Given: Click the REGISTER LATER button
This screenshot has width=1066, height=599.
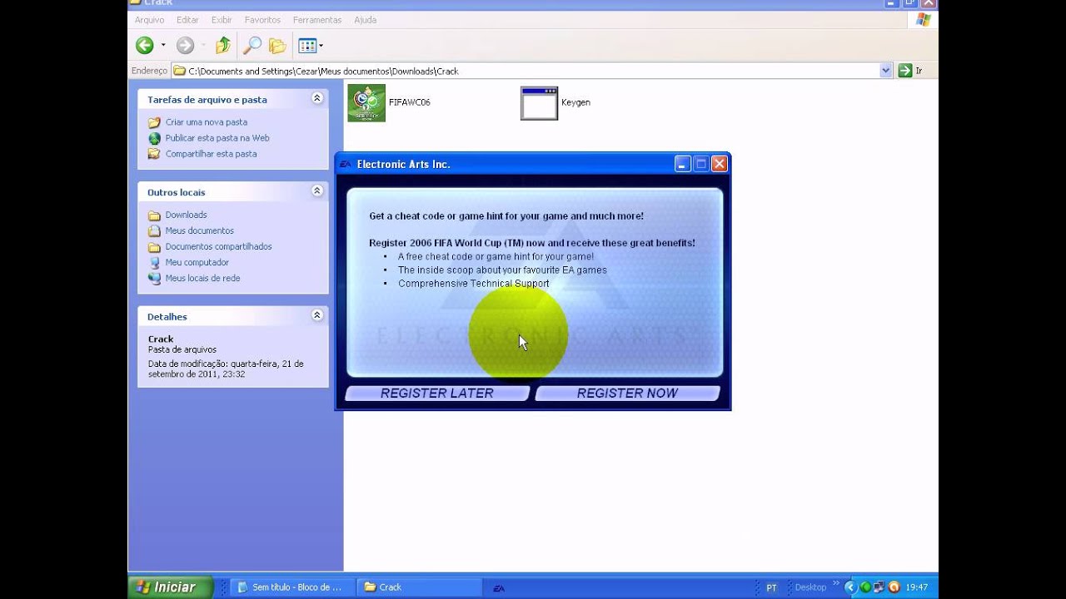Looking at the screenshot, I should point(437,394).
